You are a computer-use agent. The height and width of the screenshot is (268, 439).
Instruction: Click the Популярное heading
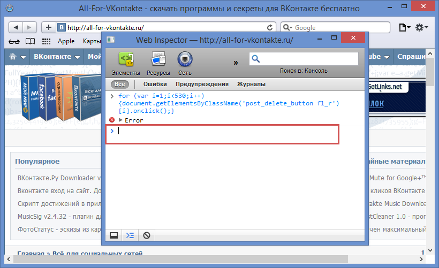tap(37, 162)
